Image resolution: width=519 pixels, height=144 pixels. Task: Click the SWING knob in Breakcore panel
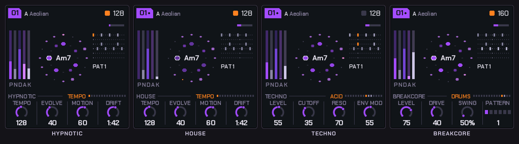coord(467,112)
